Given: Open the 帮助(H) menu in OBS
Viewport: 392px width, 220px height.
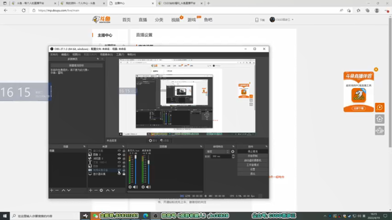Looking at the screenshot, I should [131, 54].
